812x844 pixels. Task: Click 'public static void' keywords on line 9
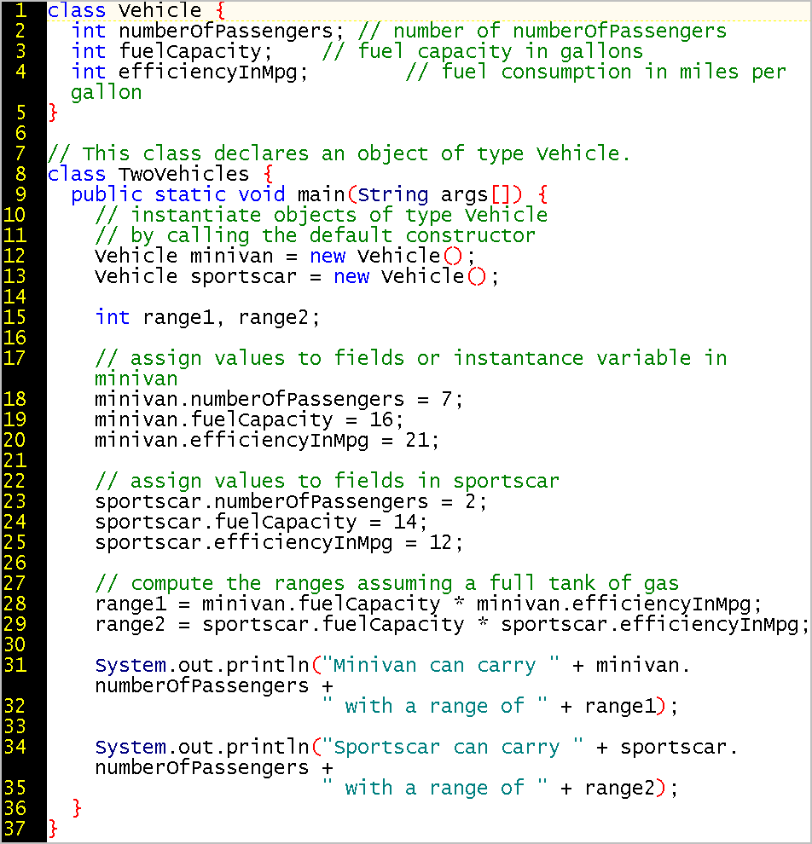[x=178, y=194]
